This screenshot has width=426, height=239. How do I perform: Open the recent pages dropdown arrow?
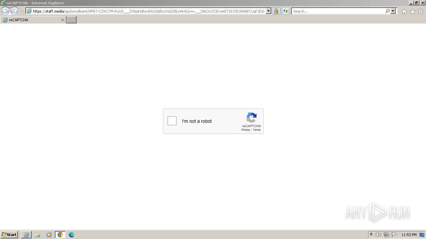pyautogui.click(x=22, y=11)
